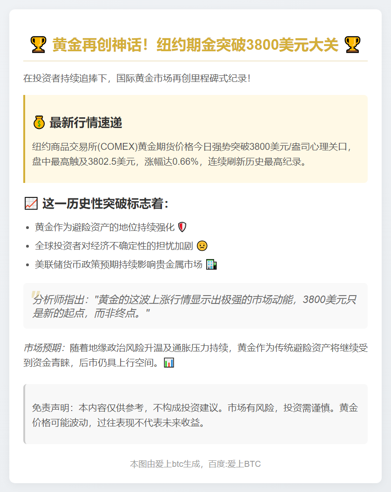Image resolution: width=391 pixels, height=492 pixels.
Task: Click the rising chart icon beside 这一历史性突破标志着
Action: coord(31,203)
